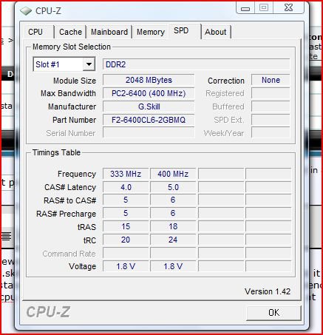Open the Mainboard tab
The height and width of the screenshot is (335, 323).
[109, 32]
